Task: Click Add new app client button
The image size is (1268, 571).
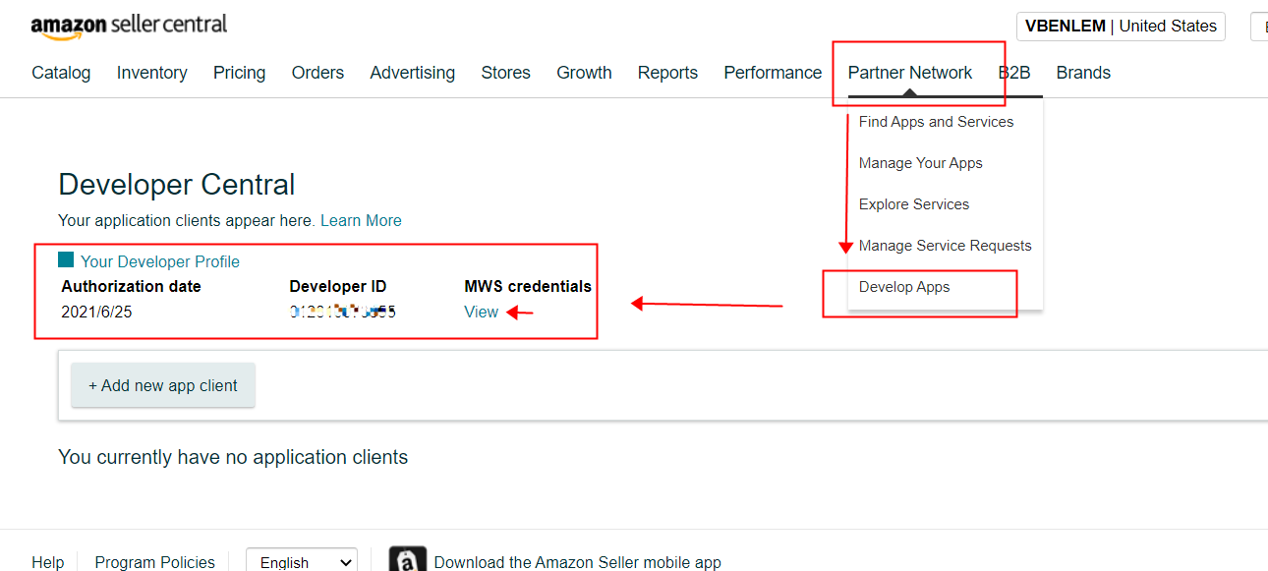Action: [x=163, y=385]
